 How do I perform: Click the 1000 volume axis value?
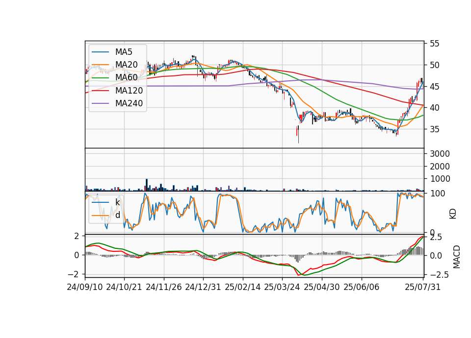coord(440,179)
